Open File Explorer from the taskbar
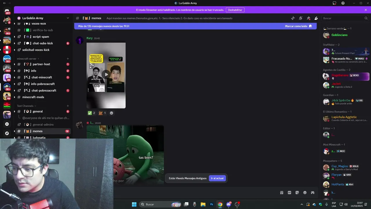 pyautogui.click(x=203, y=204)
